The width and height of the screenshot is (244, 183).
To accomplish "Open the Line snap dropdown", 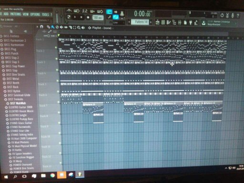I will pos(119,23).
